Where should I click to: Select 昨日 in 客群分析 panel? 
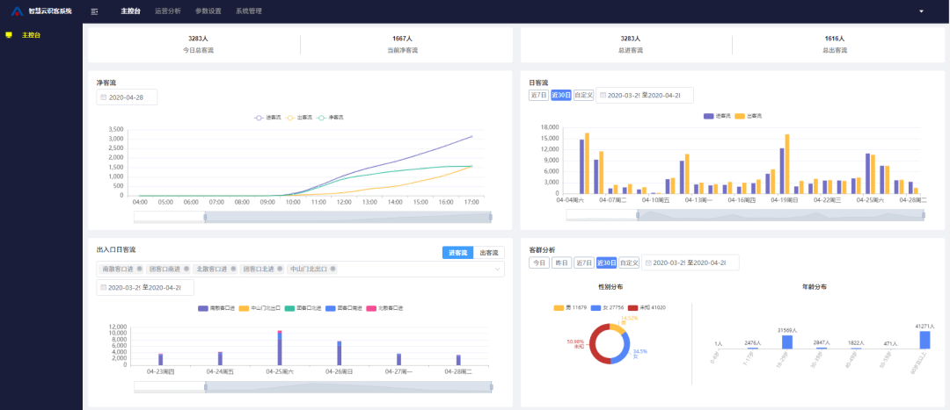click(x=561, y=263)
